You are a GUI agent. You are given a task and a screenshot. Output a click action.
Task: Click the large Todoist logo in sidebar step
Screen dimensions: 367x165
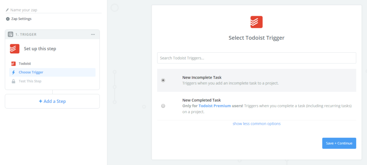[15, 48]
